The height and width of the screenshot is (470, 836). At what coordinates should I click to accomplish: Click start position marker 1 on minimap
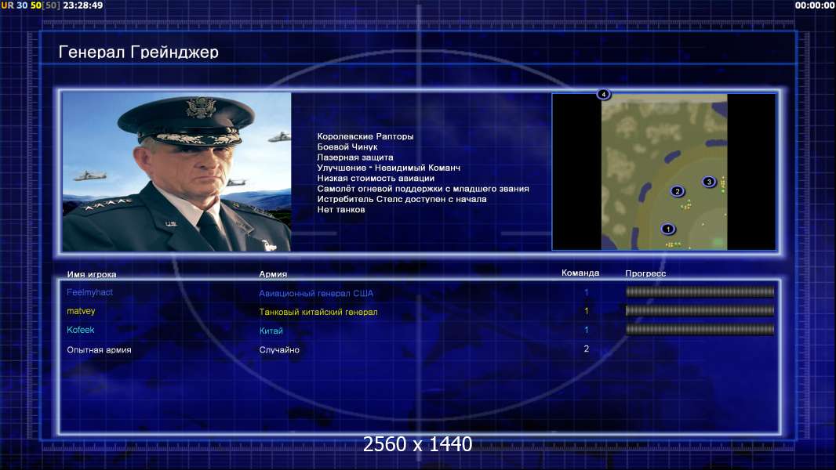coord(667,229)
